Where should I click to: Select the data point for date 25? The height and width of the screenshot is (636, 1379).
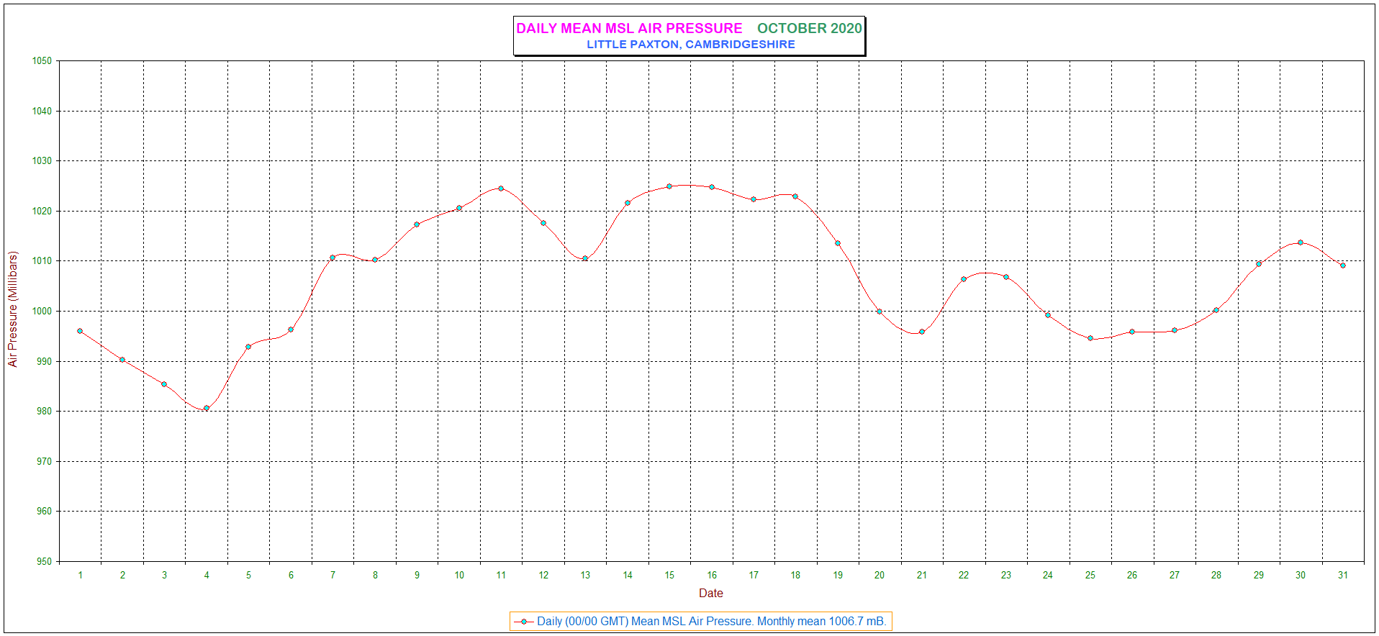point(1090,338)
